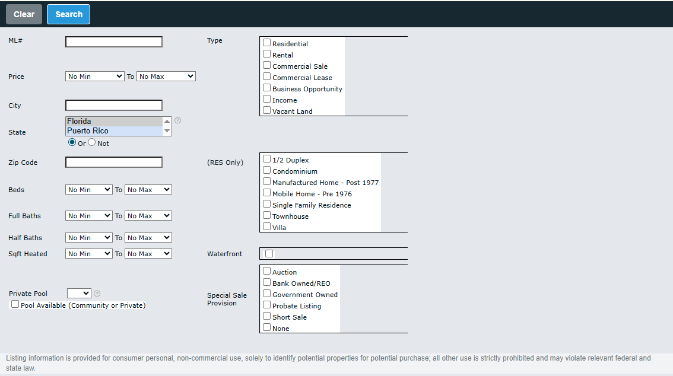The height and width of the screenshot is (376, 673).
Task: Click the help icon next to State list
Action: (x=177, y=120)
